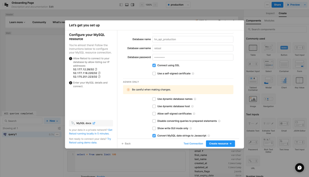This screenshot has height=177, width=309.
Task: Open the more options ellipsis menu
Action: [x=267, y=5]
